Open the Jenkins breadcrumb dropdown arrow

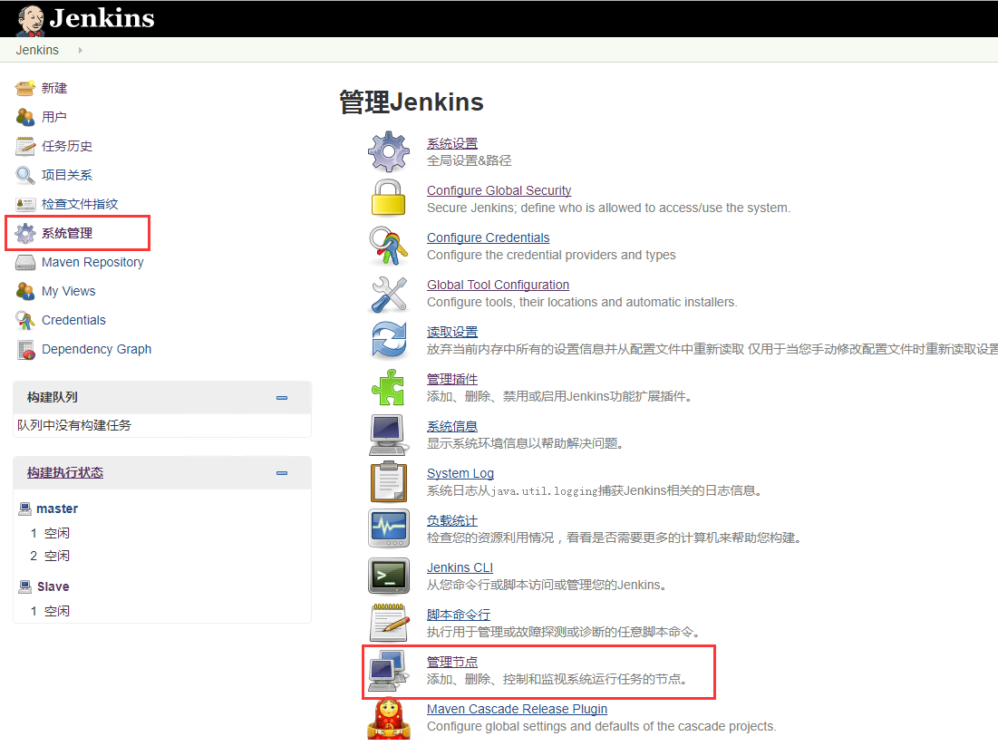(80, 50)
